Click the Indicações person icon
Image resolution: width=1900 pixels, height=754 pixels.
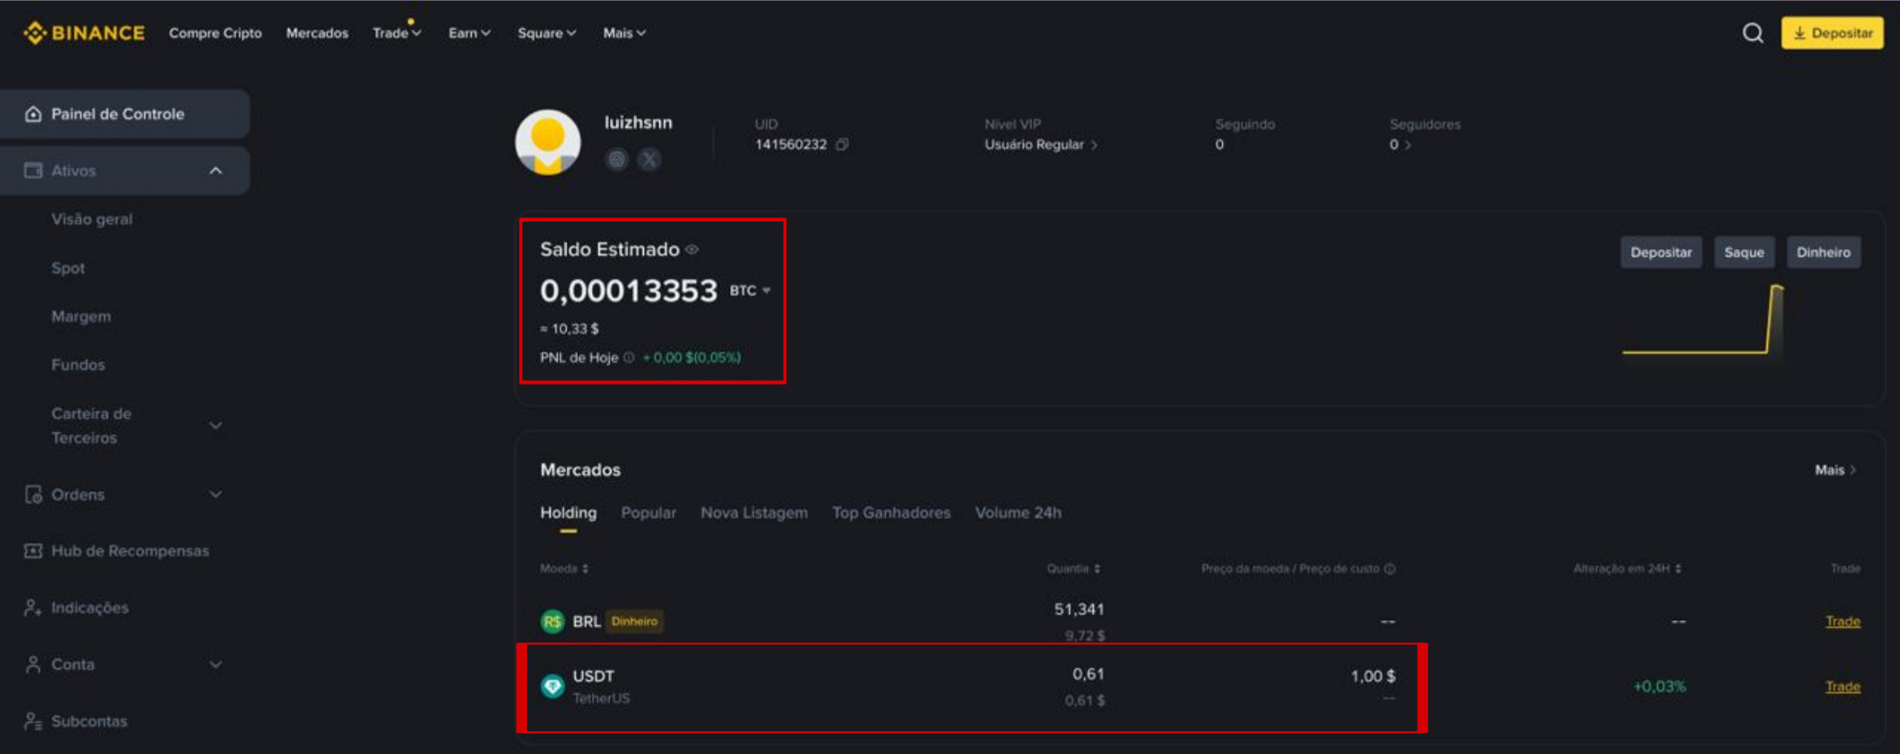point(33,608)
